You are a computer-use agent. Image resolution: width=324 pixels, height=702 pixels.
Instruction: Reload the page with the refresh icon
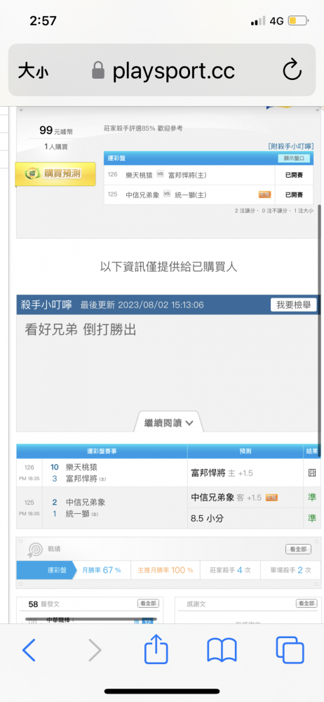click(292, 70)
